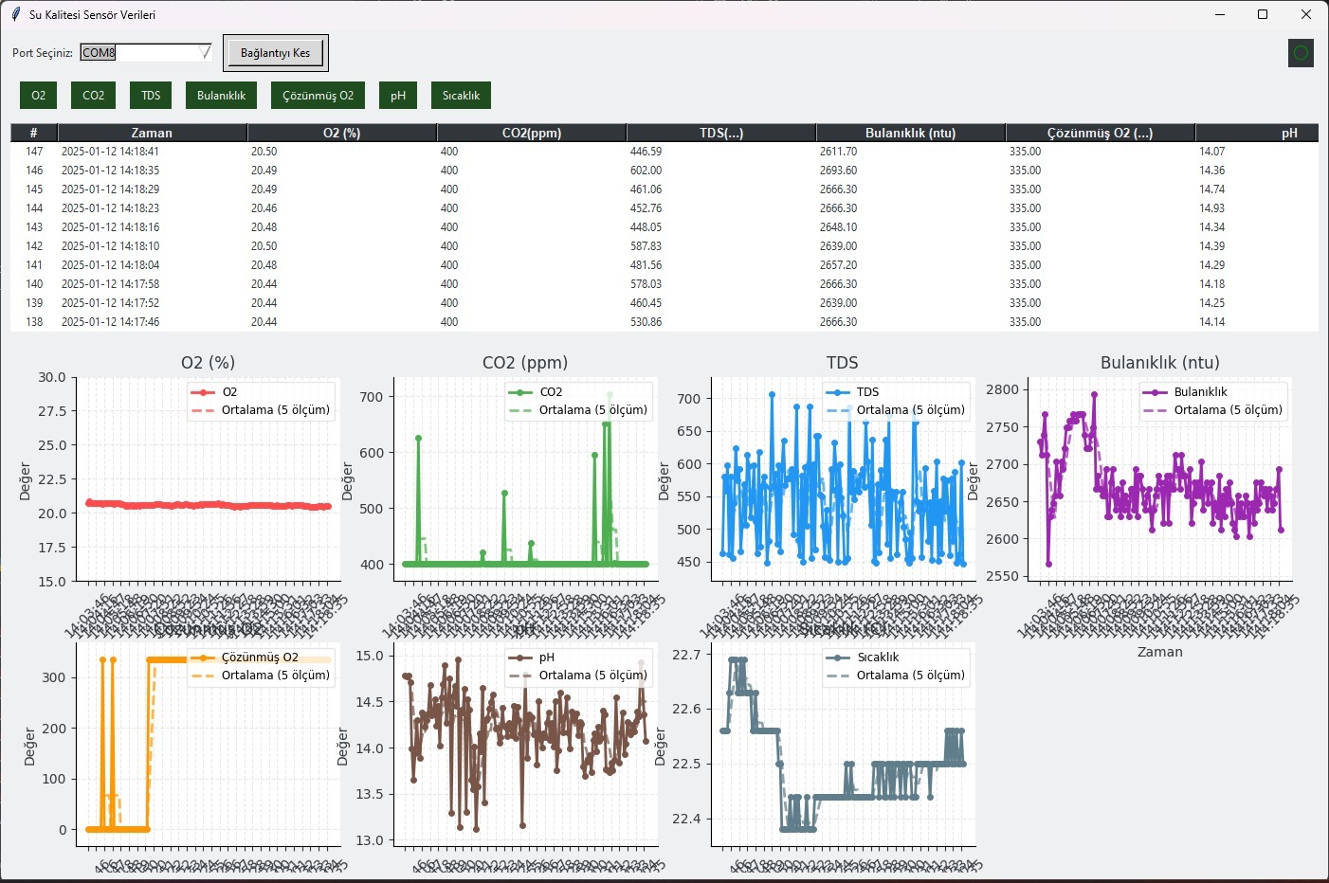Screen dimensions: 1329x883
Task: Sort by the O2 (%) column header
Action: click(342, 133)
